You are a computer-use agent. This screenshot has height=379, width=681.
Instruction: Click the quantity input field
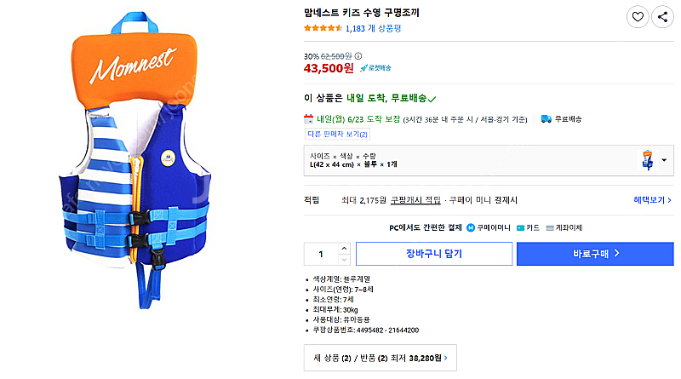click(321, 254)
